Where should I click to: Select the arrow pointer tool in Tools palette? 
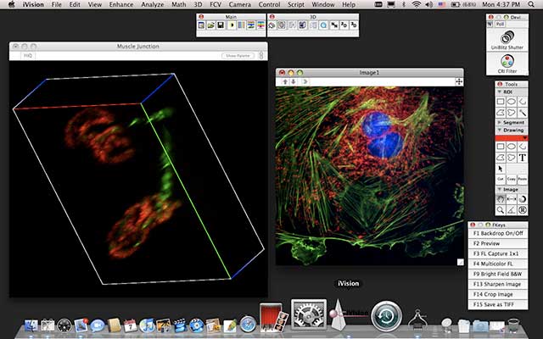(x=501, y=169)
